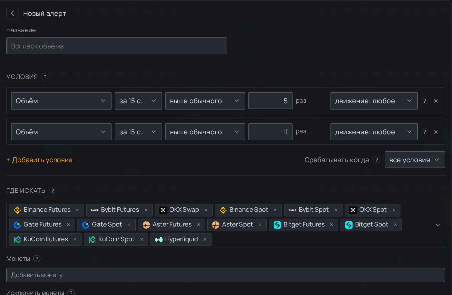The image size is (452, 295).
Task: Remove the Hyperliquid tag
Action: (205, 239)
